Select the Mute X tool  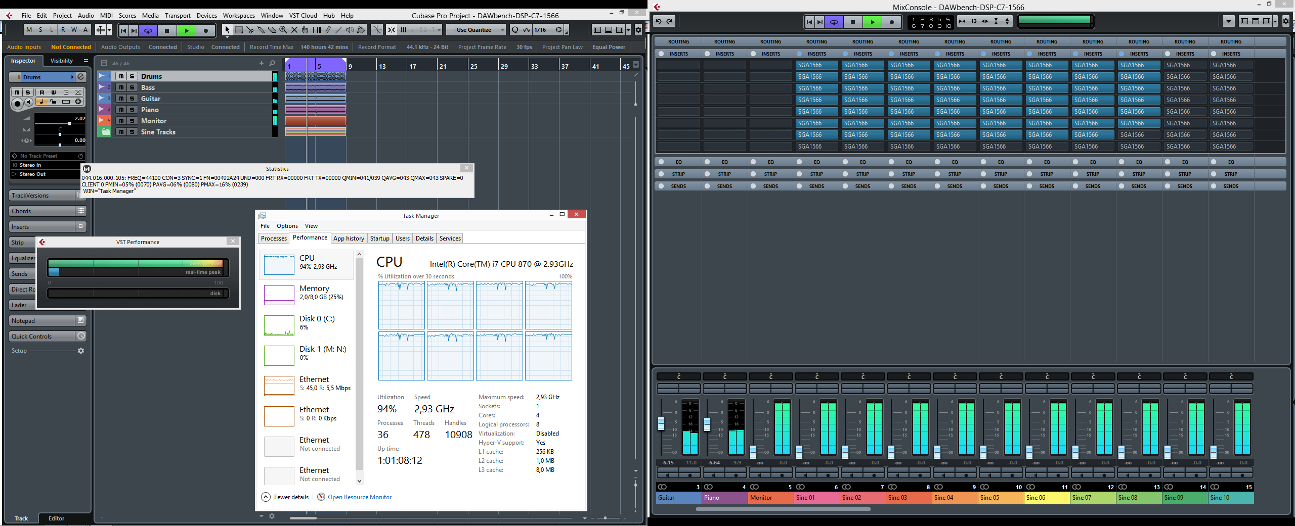tap(294, 30)
